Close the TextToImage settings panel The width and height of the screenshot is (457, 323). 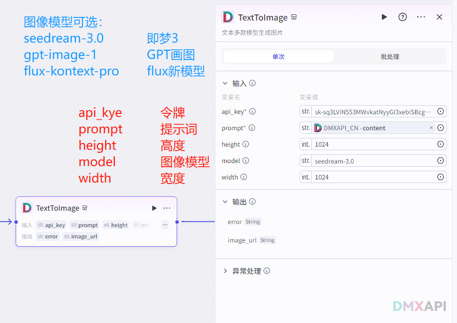pos(440,17)
